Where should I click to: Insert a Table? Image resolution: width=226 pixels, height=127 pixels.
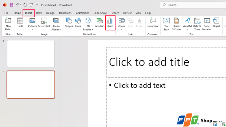[20, 24]
